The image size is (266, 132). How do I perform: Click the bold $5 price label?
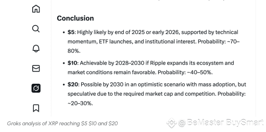(71, 32)
